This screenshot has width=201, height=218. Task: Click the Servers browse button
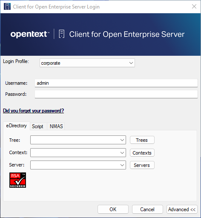pyautogui.click(x=142, y=165)
